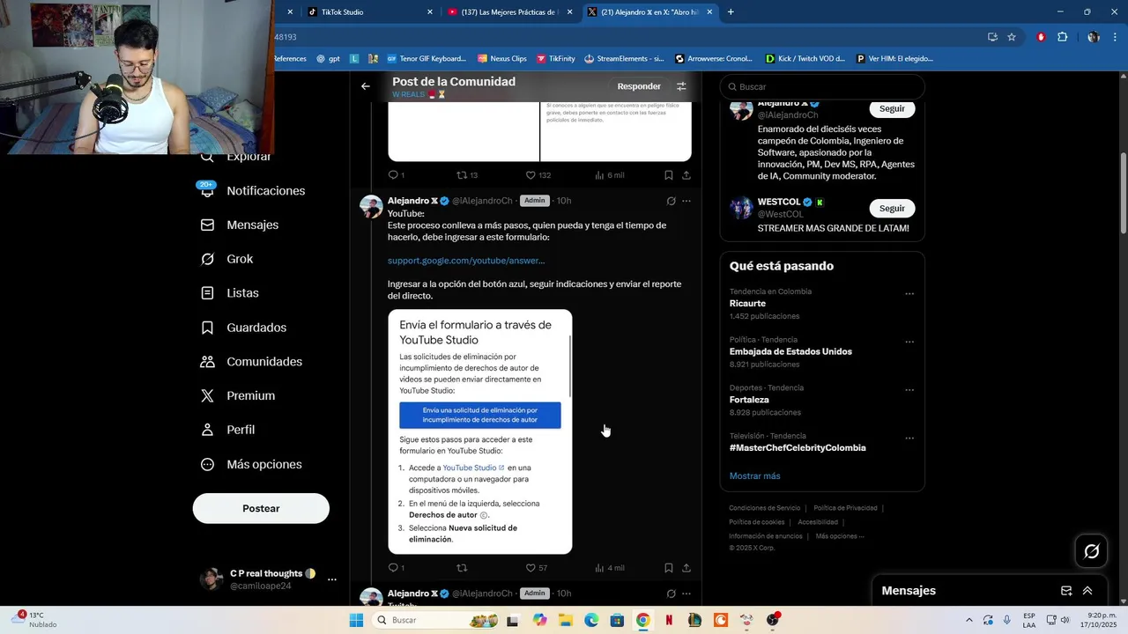View analytics of post with 4 mil views
1128x634 pixels.
pos(609,568)
